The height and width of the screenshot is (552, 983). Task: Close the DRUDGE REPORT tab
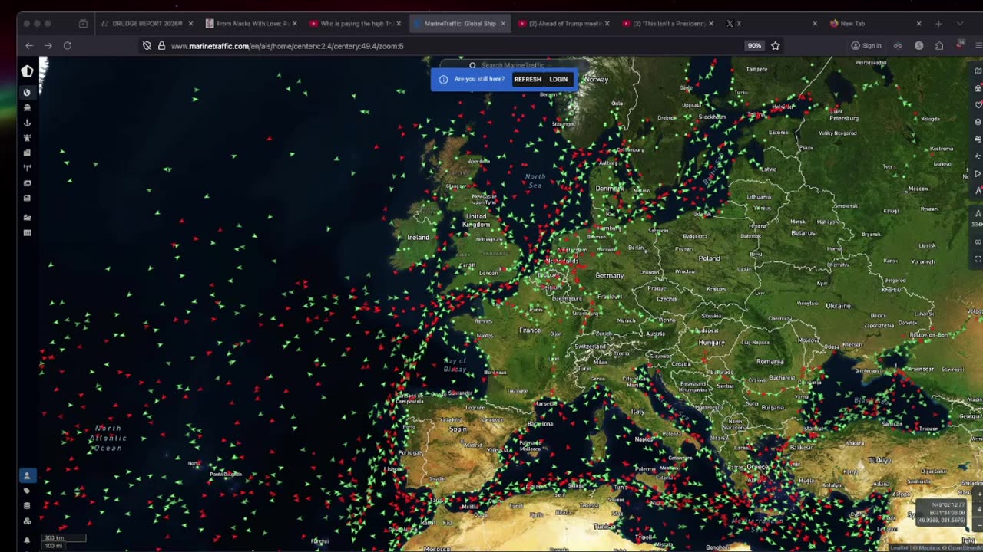point(190,24)
